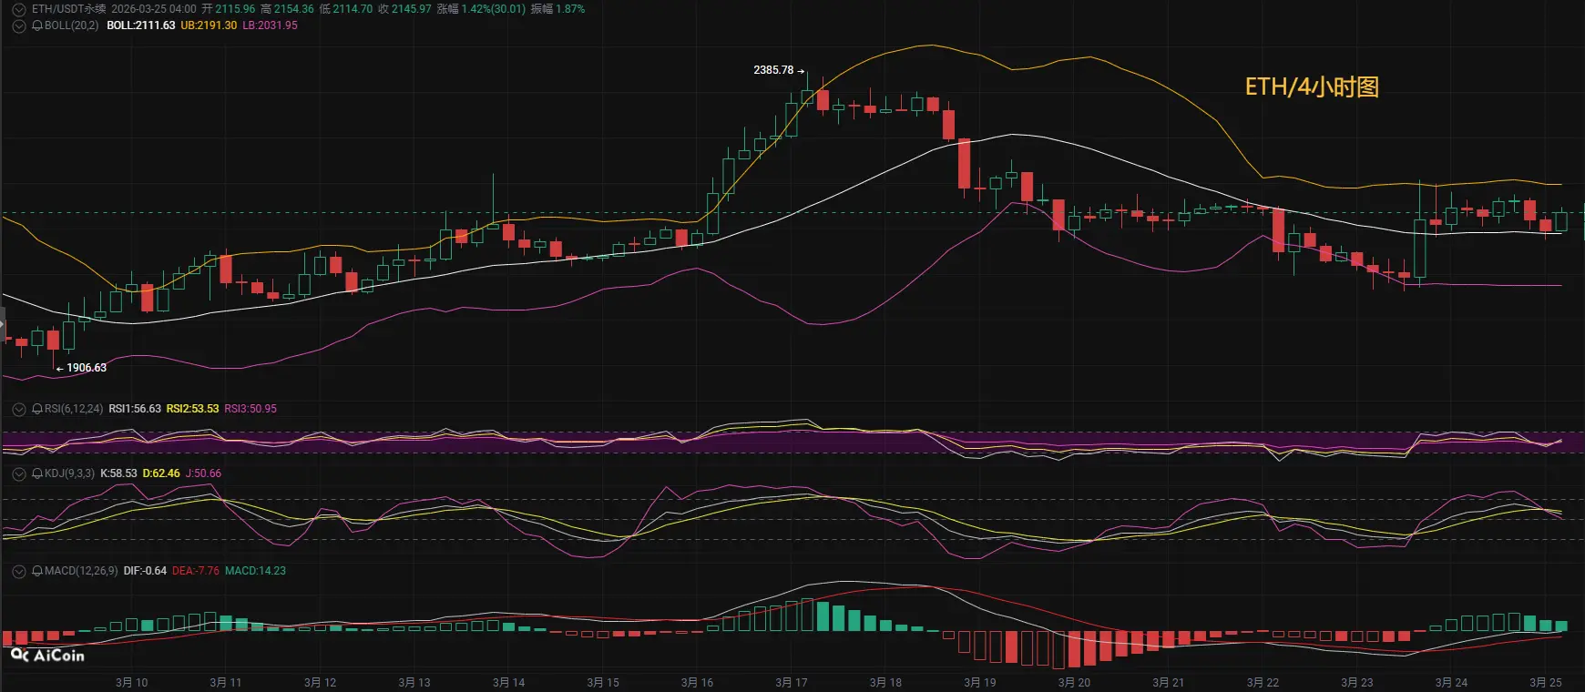1585x692 pixels.
Task: Click the 2385.78 high price marker
Action: pos(773,70)
